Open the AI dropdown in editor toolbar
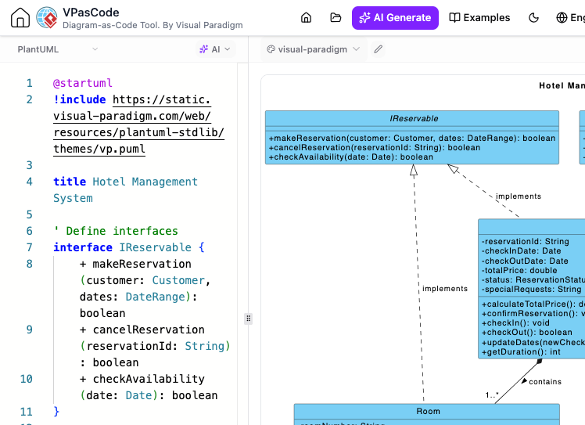 pyautogui.click(x=215, y=49)
